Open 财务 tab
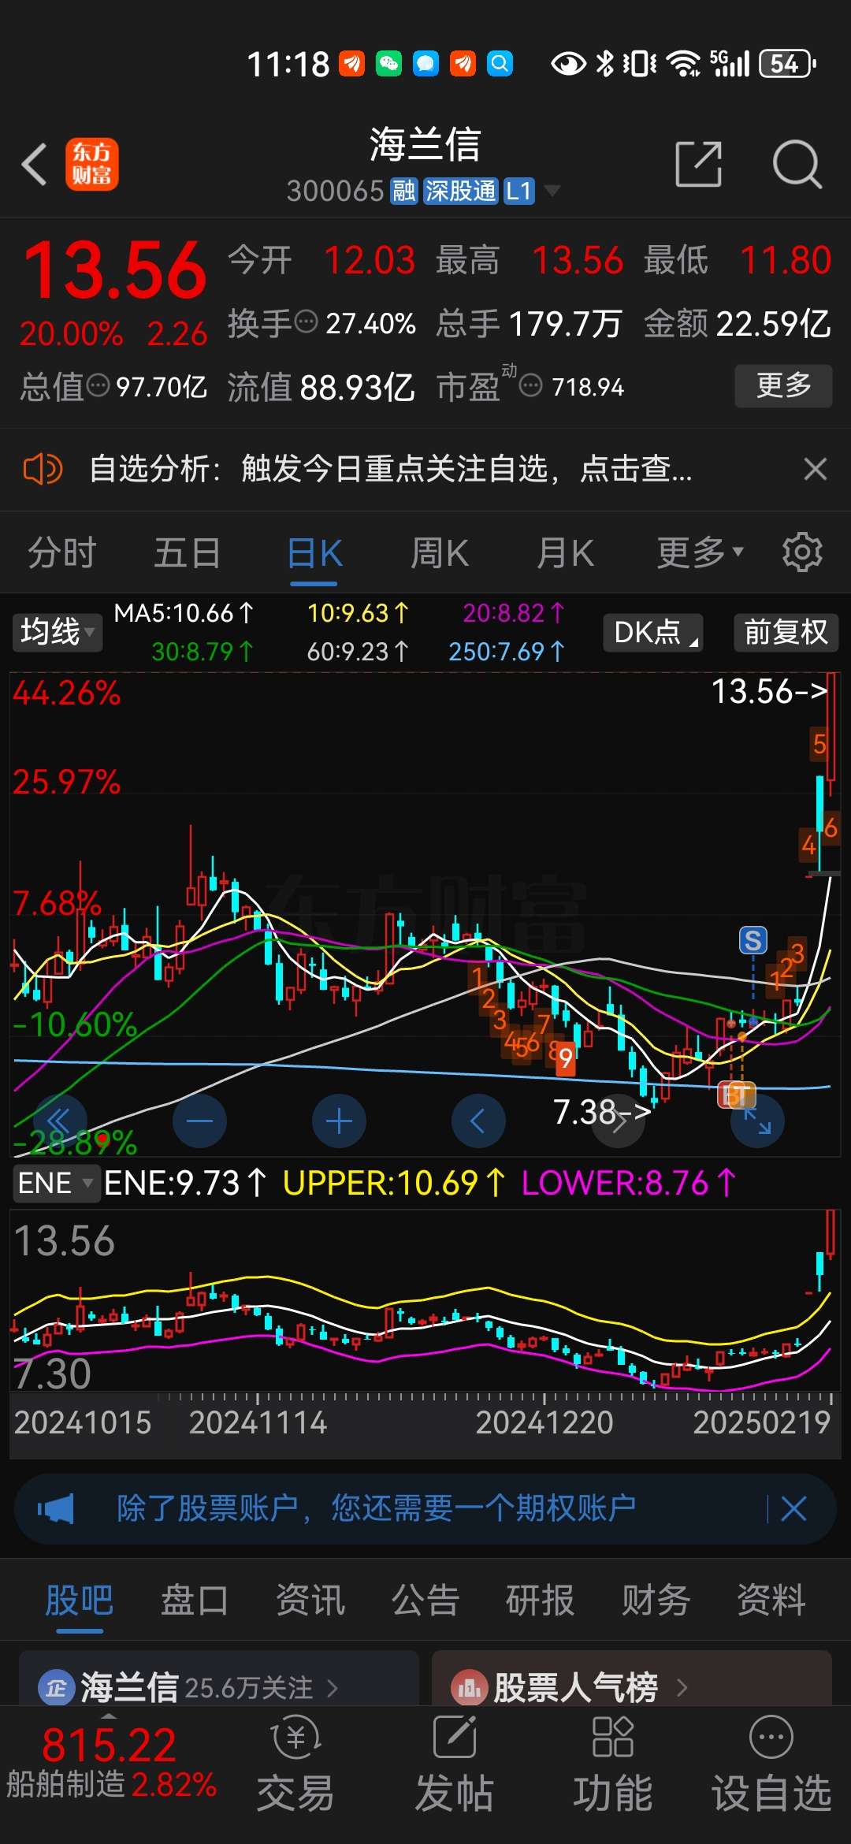The image size is (851, 1844). (656, 1600)
